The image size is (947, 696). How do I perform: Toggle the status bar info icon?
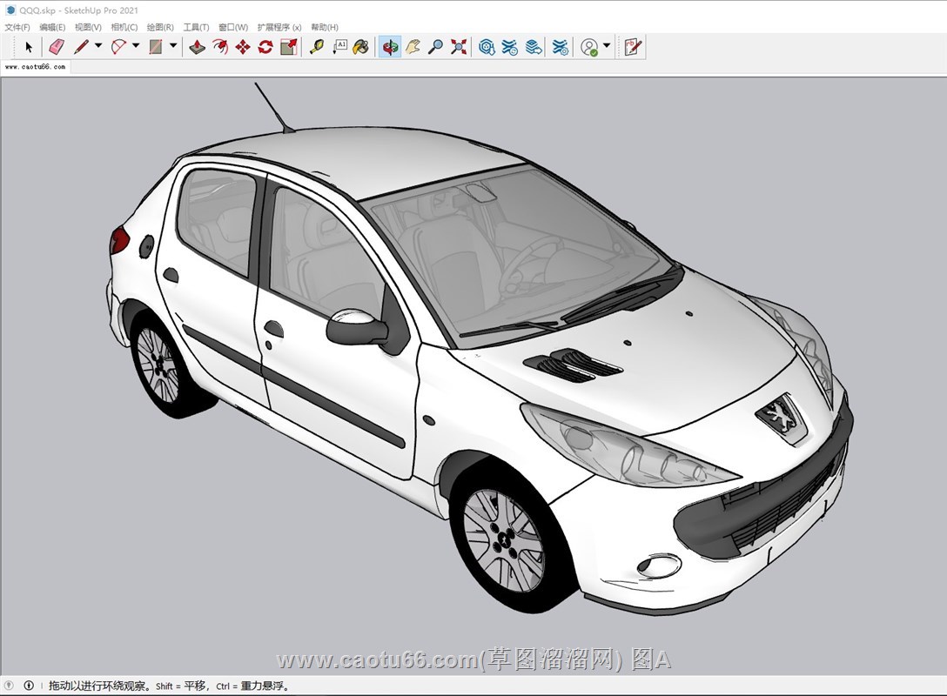point(28,686)
